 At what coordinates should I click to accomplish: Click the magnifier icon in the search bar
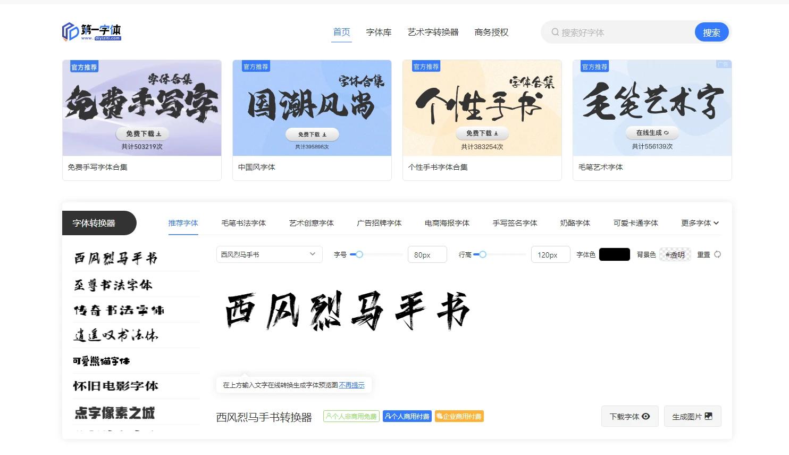click(555, 32)
